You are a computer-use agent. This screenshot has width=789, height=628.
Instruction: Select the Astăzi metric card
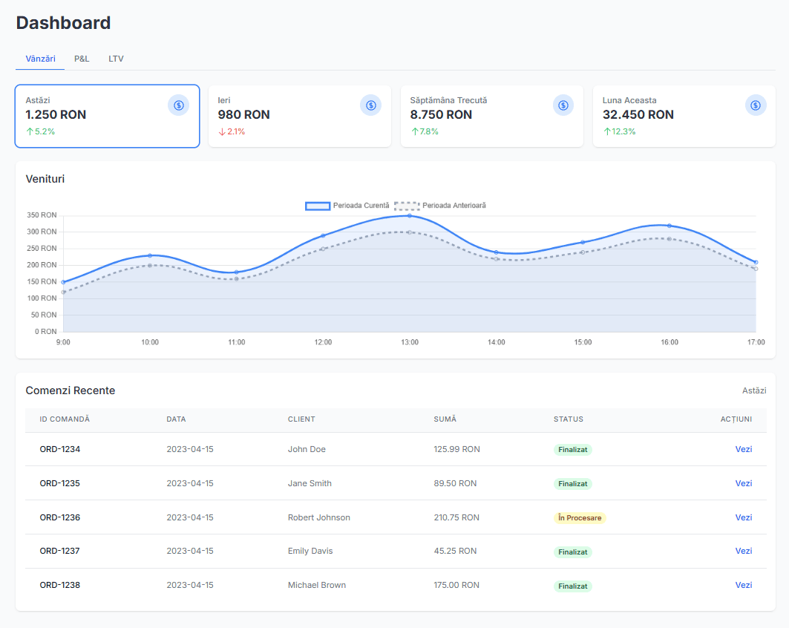point(107,116)
